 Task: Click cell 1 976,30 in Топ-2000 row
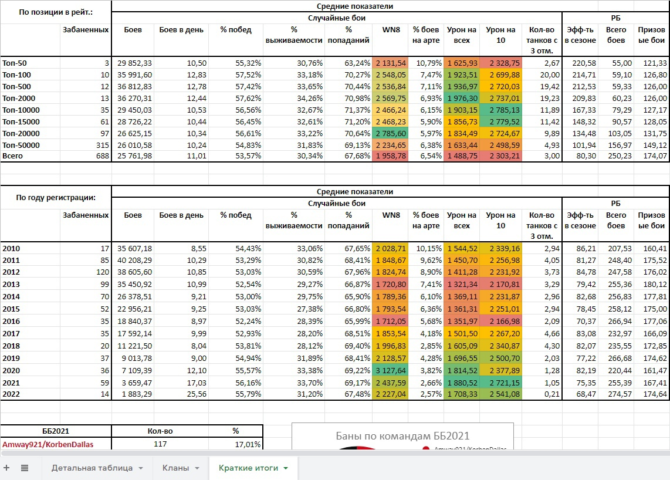(462, 98)
